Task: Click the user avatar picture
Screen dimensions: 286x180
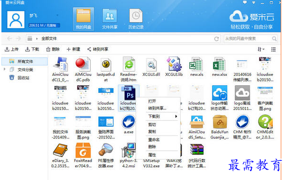Action: (x=16, y=19)
